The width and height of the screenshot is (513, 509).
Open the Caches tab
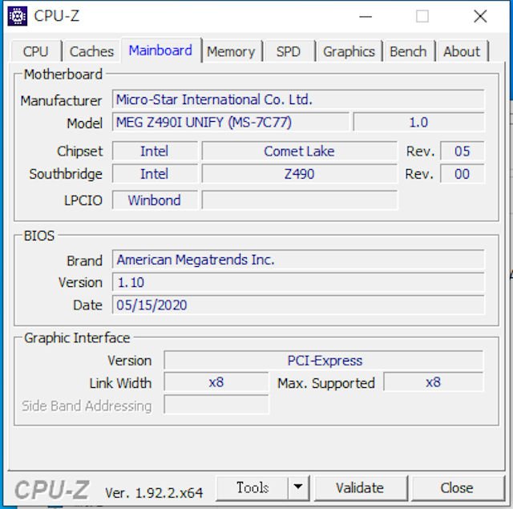click(91, 51)
